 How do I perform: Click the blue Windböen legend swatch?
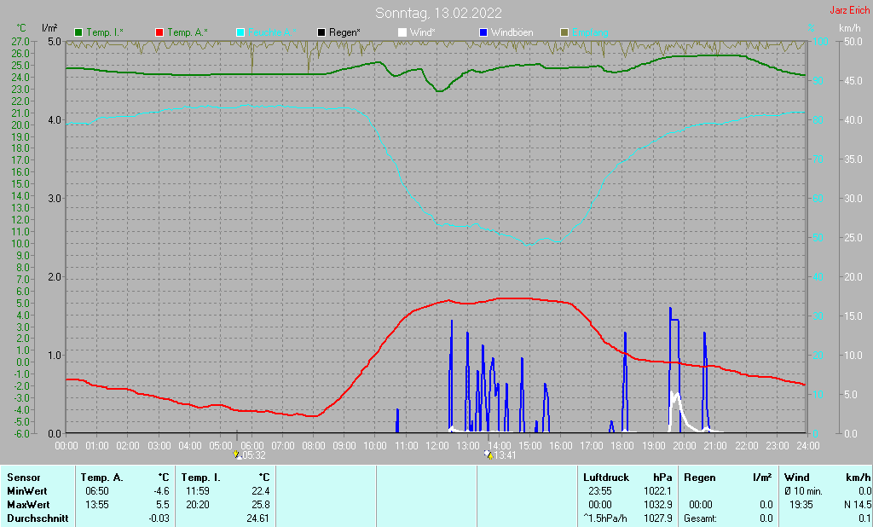[x=483, y=32]
